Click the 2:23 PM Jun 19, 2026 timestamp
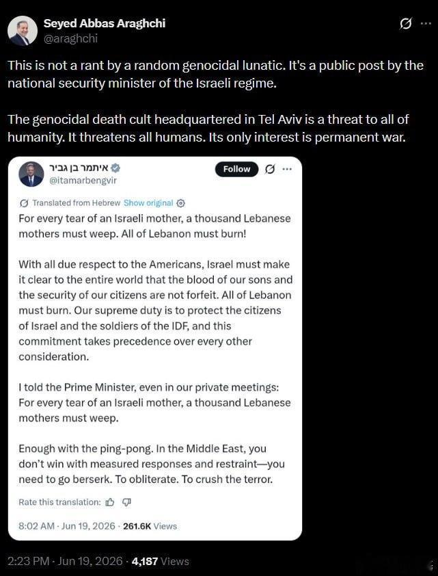Viewport: 438px width, 576px height. point(65,561)
